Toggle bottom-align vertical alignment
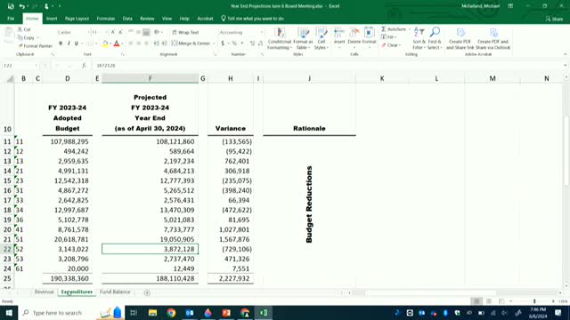Viewport: 570px width, 320px height. tap(146, 32)
